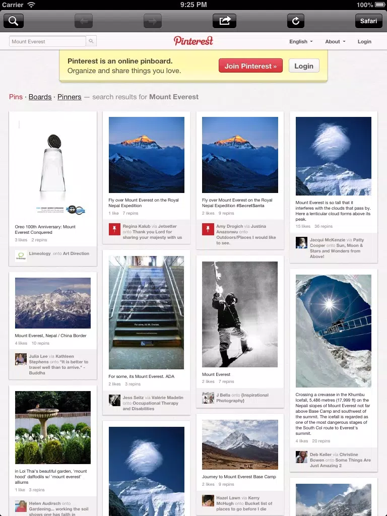Click the red Join Pinterest button
The height and width of the screenshot is (516, 387).
(250, 66)
